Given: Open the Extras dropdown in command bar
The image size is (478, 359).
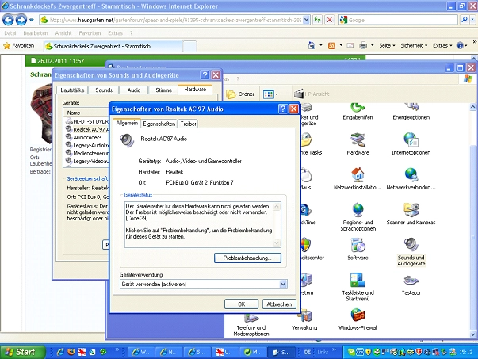Looking at the screenshot, I should click(x=442, y=46).
